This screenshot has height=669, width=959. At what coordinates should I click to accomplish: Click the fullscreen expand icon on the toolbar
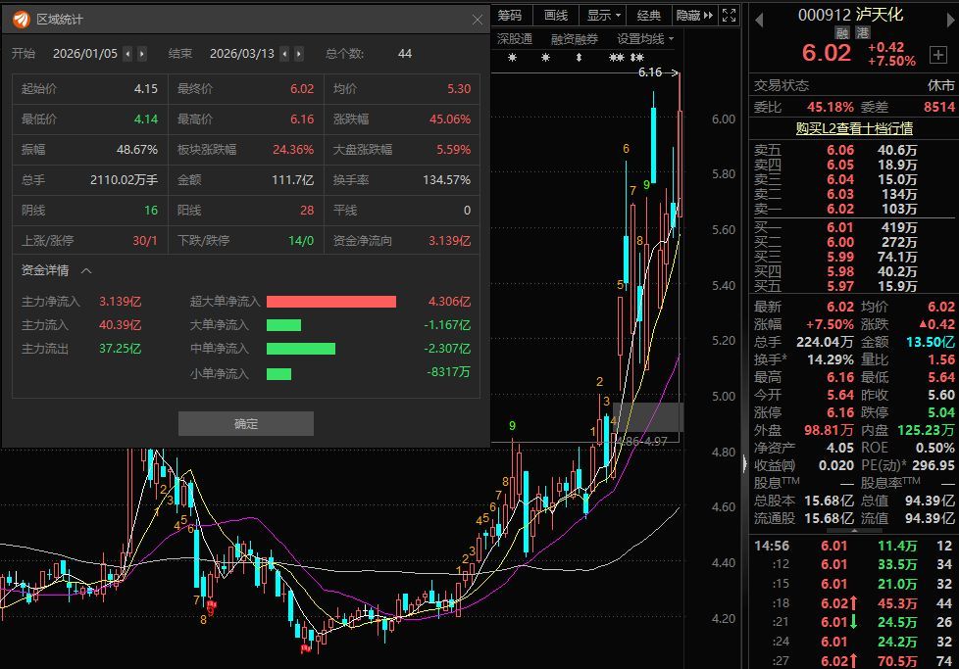728,15
